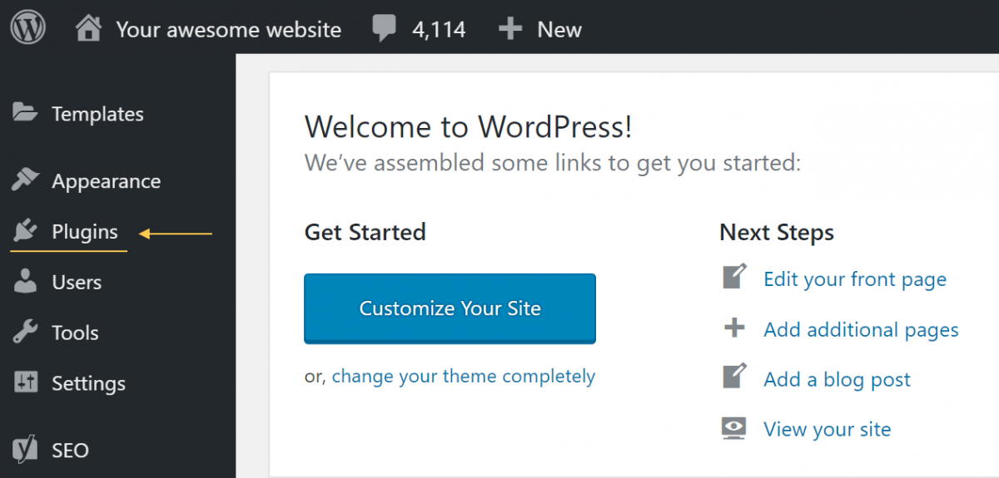Click the Add a blog post link
This screenshot has height=478, width=999.
click(837, 380)
